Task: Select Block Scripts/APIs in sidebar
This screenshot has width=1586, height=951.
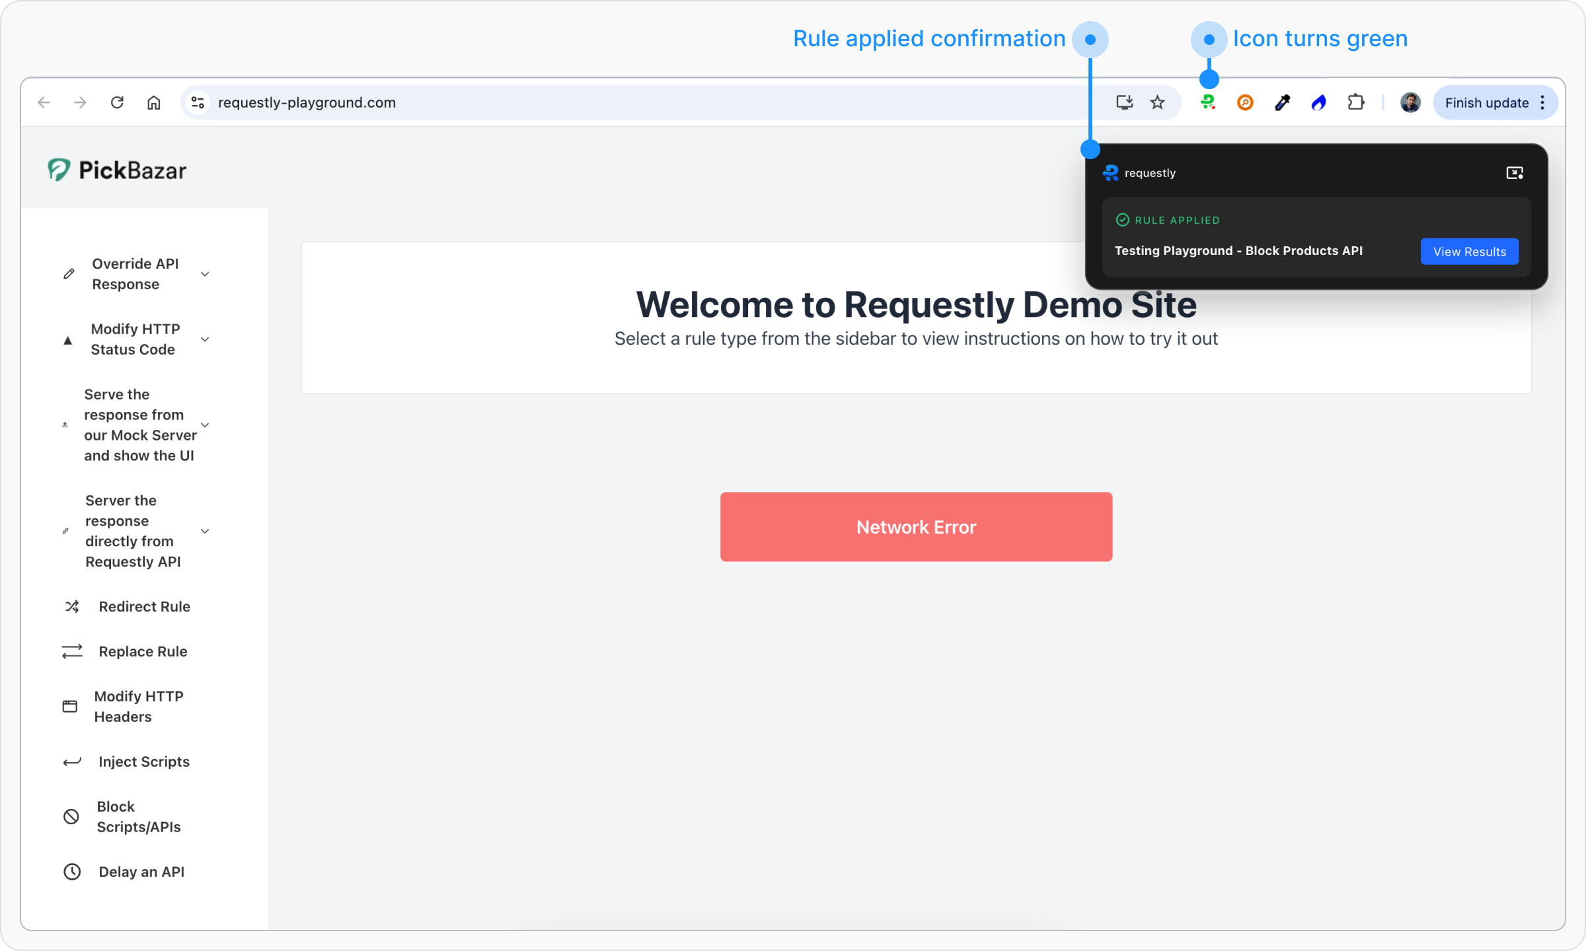Action: pyautogui.click(x=138, y=816)
